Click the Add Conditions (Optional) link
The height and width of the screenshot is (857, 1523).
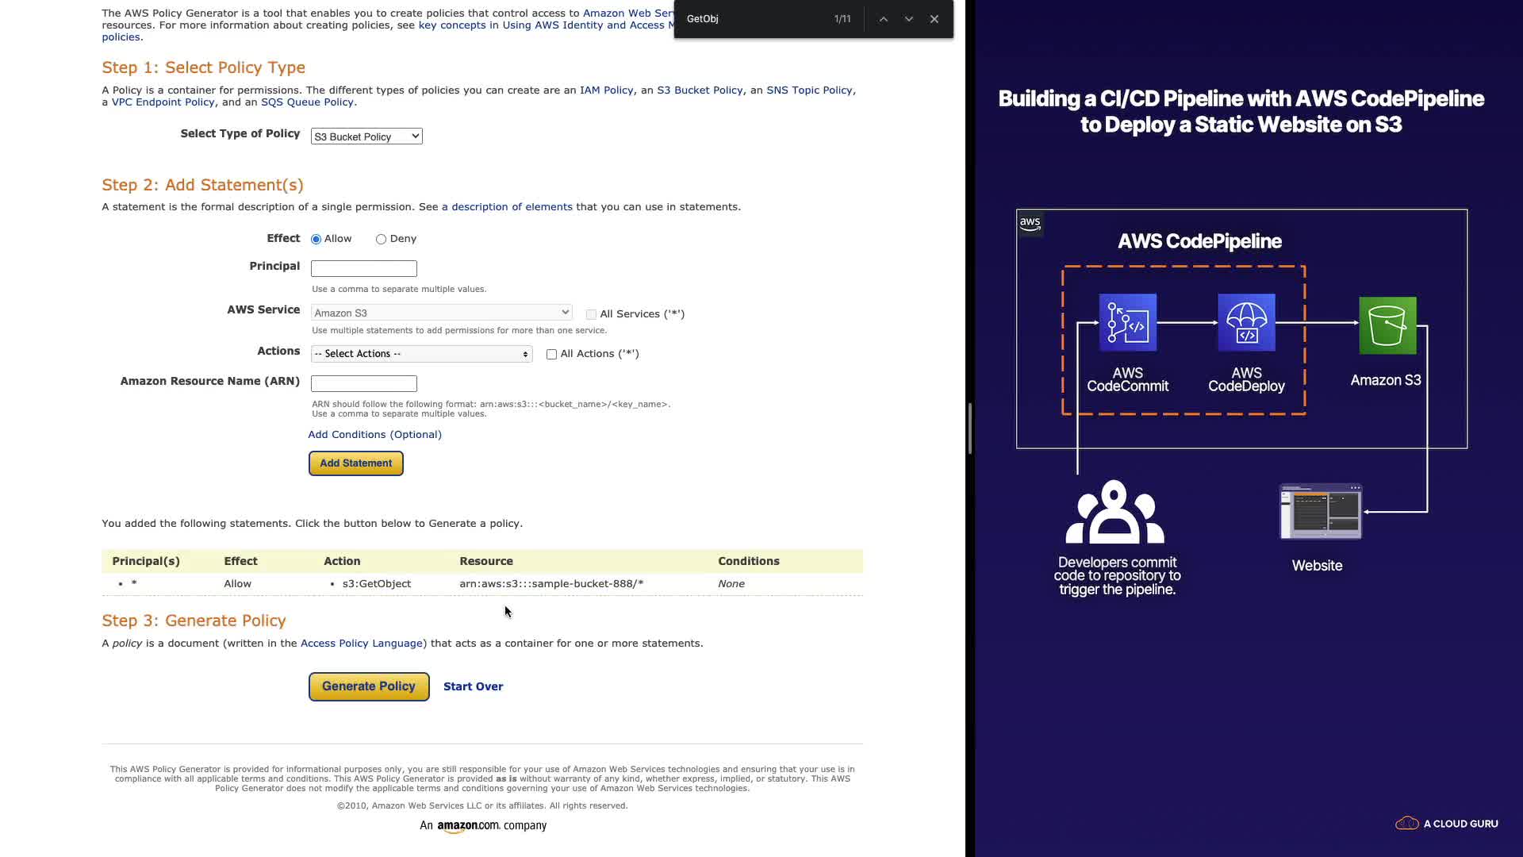374,435
